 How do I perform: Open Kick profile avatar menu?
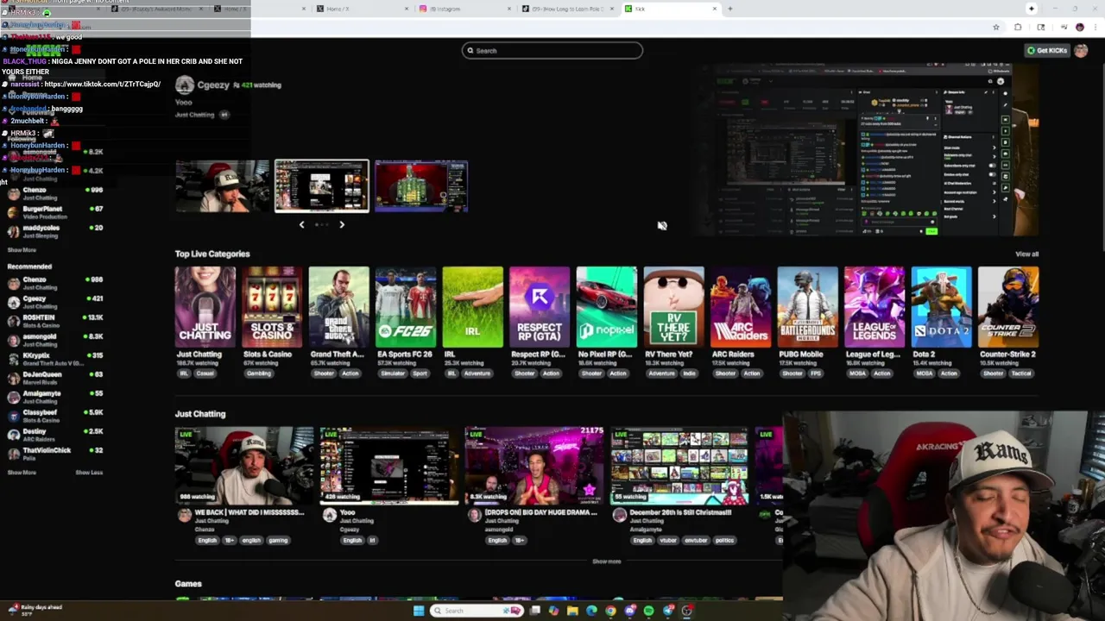(x=1081, y=50)
